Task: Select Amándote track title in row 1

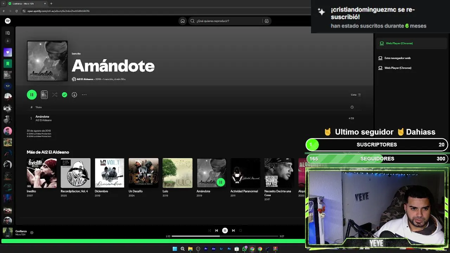Action: [42, 117]
